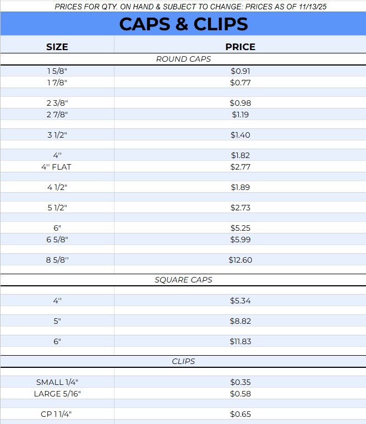366x424 pixels.
Task: Click the CAPS & CLIPS title banner
Action: [x=183, y=24]
